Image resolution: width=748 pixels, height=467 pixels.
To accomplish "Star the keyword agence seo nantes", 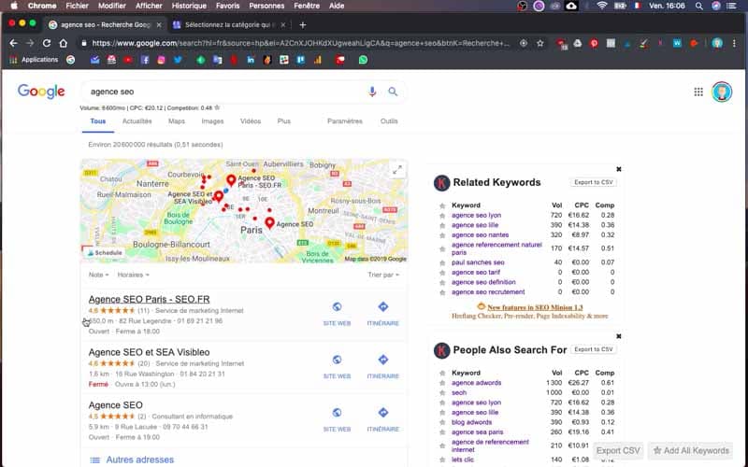I will pyautogui.click(x=442, y=235).
